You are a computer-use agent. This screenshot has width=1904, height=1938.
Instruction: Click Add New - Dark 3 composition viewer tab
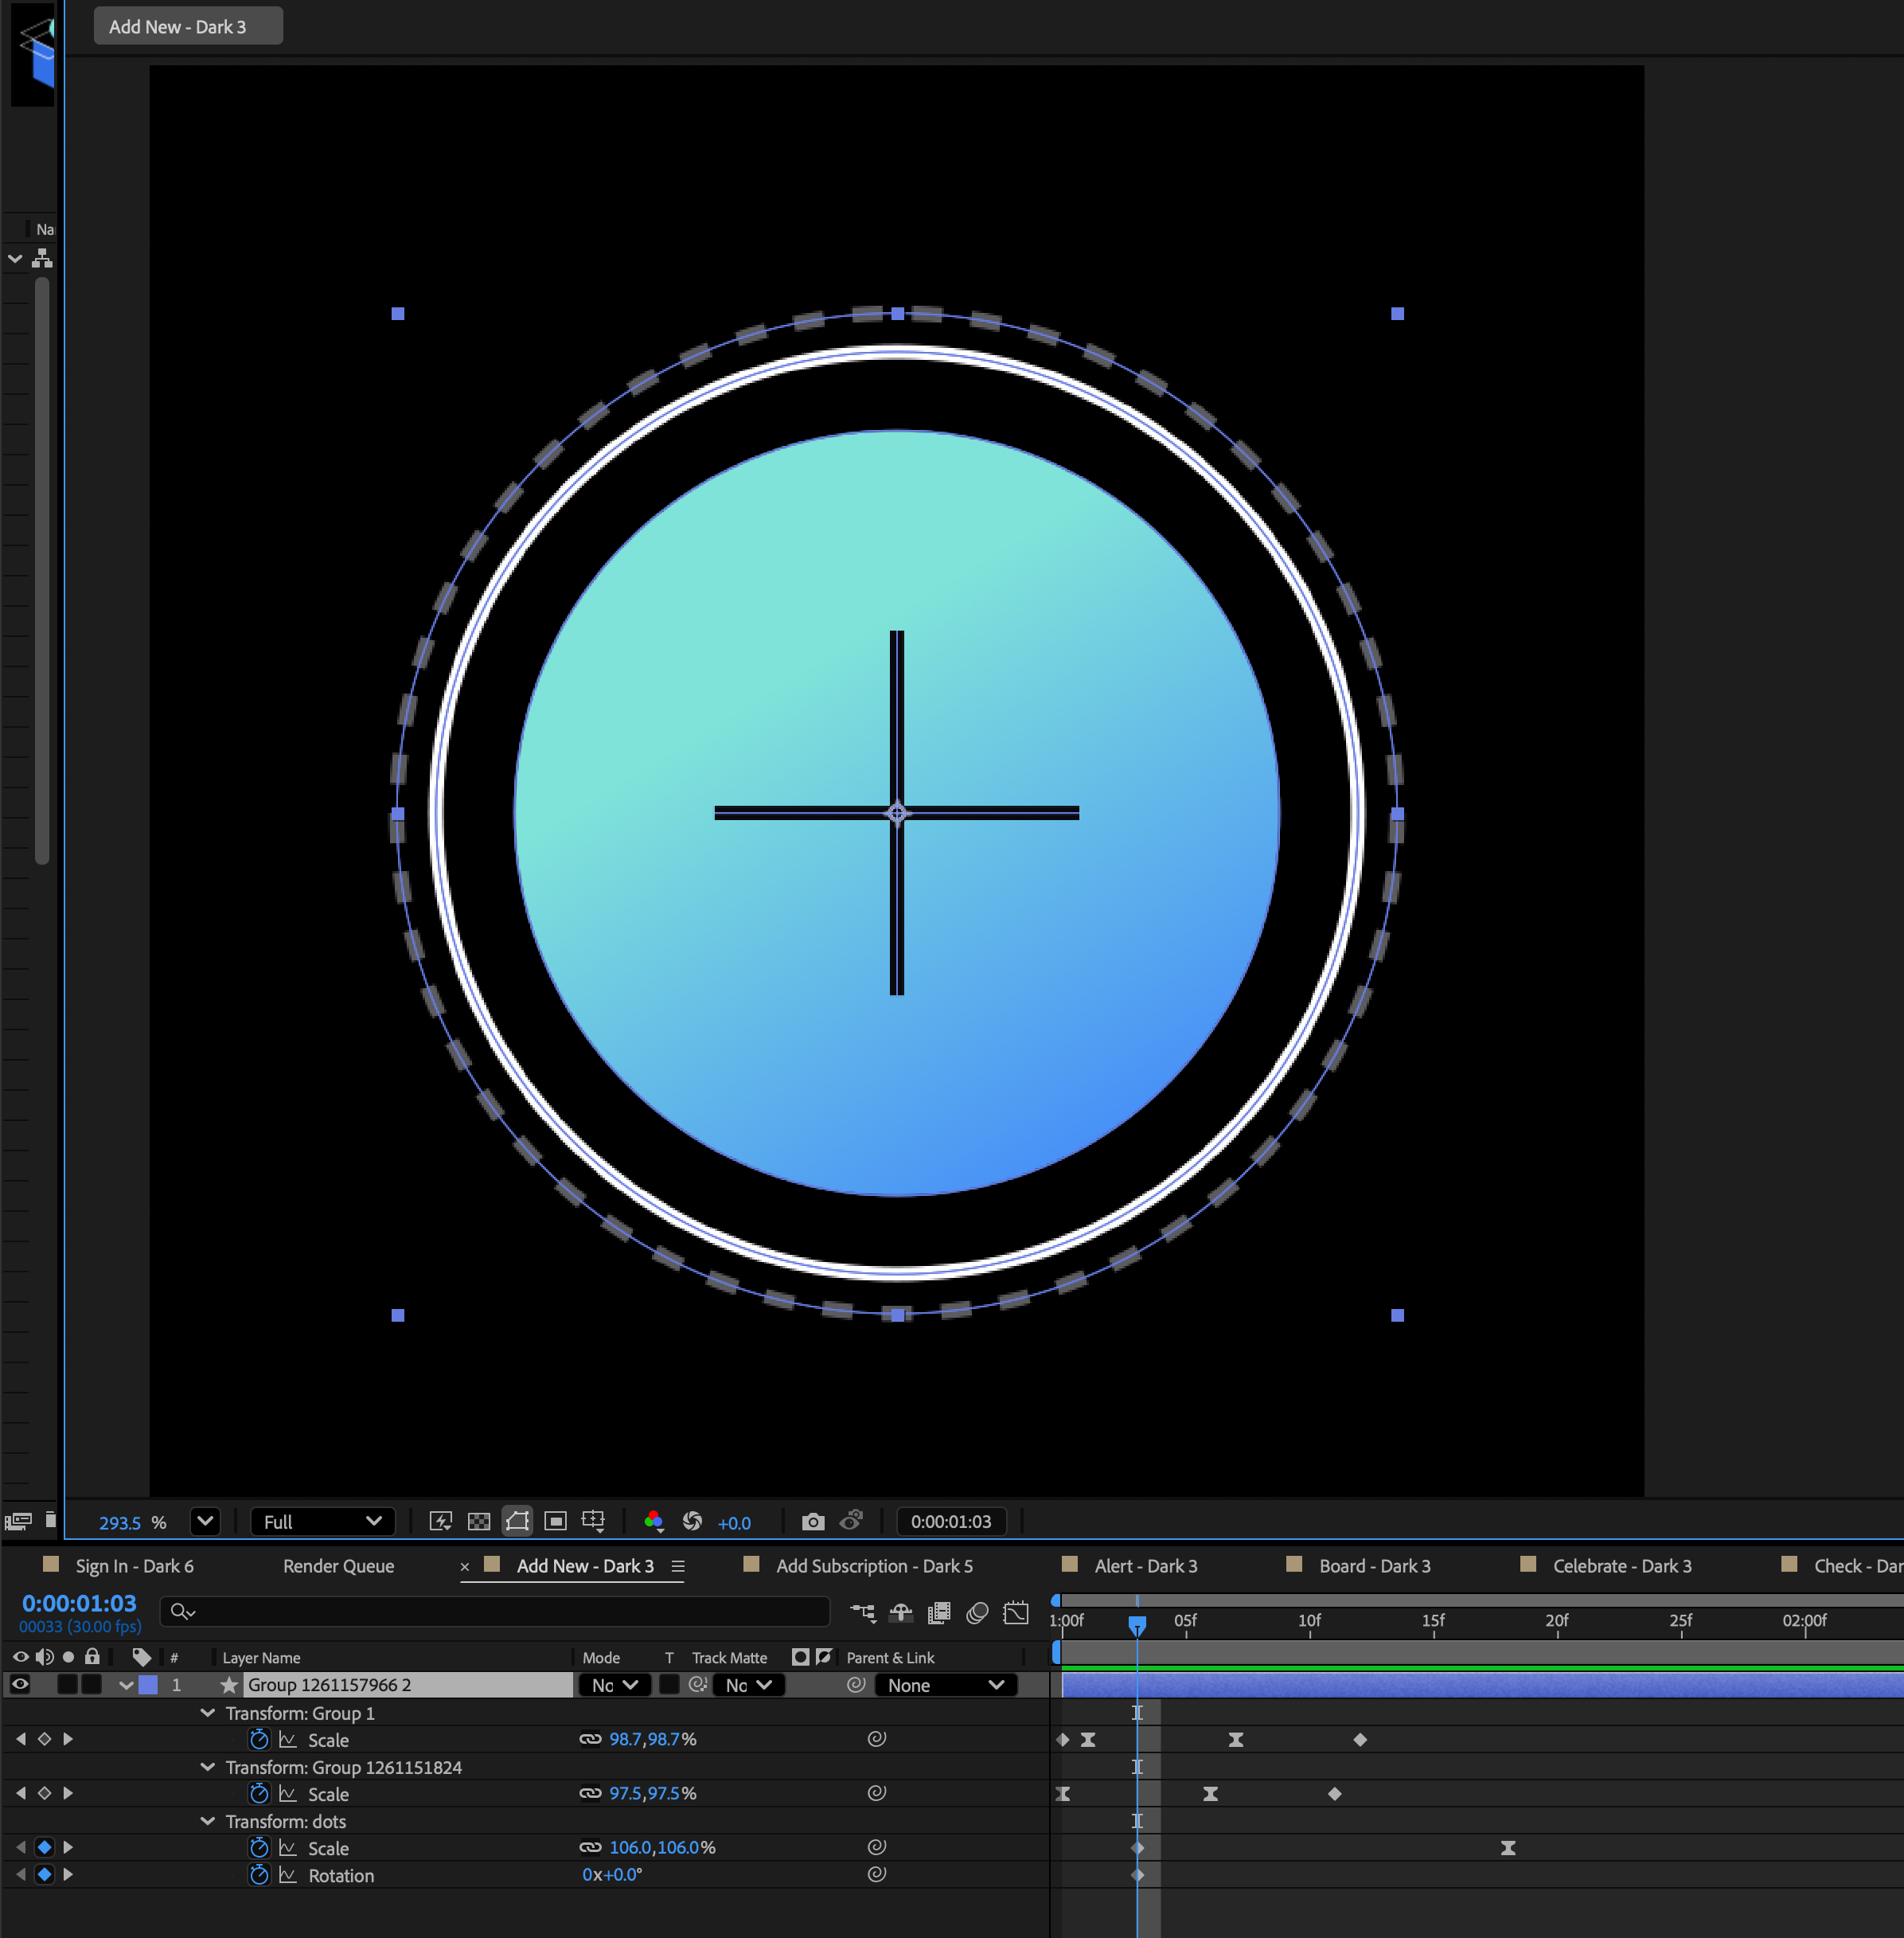pos(188,26)
